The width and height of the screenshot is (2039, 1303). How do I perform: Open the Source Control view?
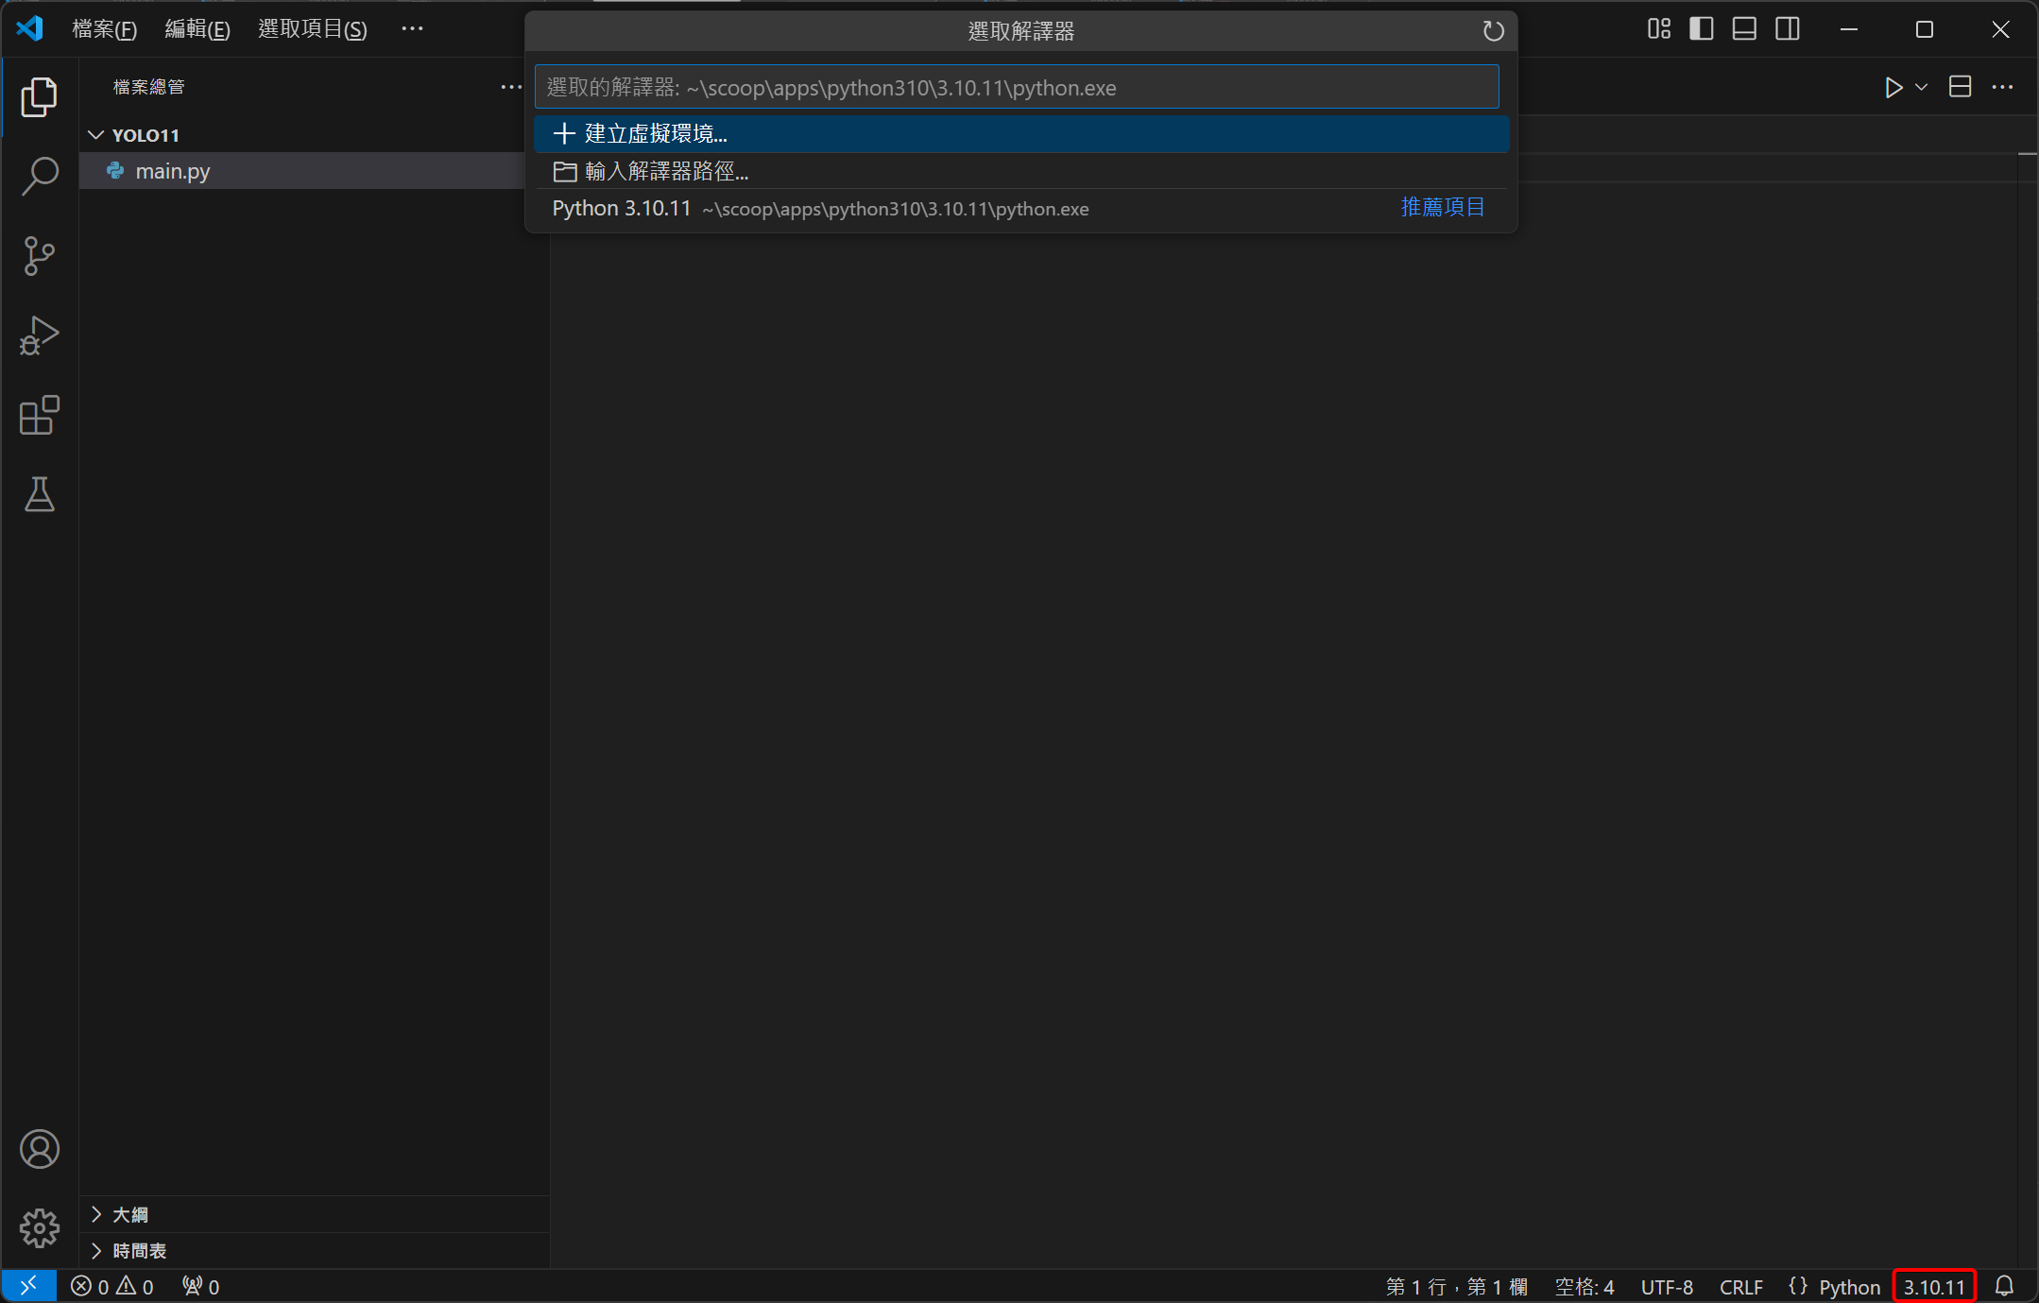click(x=40, y=256)
